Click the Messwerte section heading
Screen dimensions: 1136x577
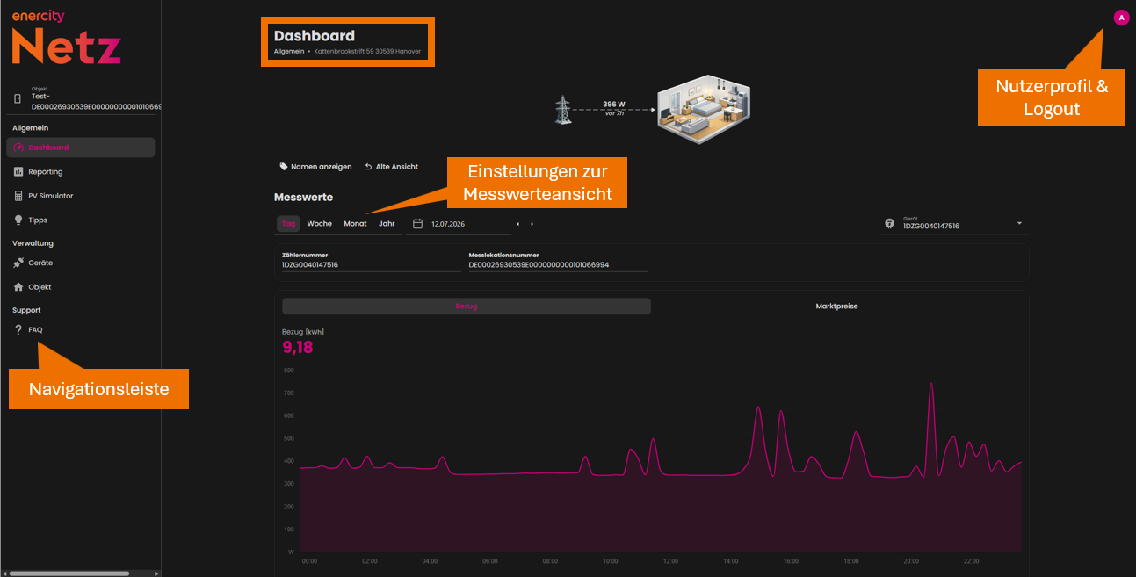click(304, 198)
